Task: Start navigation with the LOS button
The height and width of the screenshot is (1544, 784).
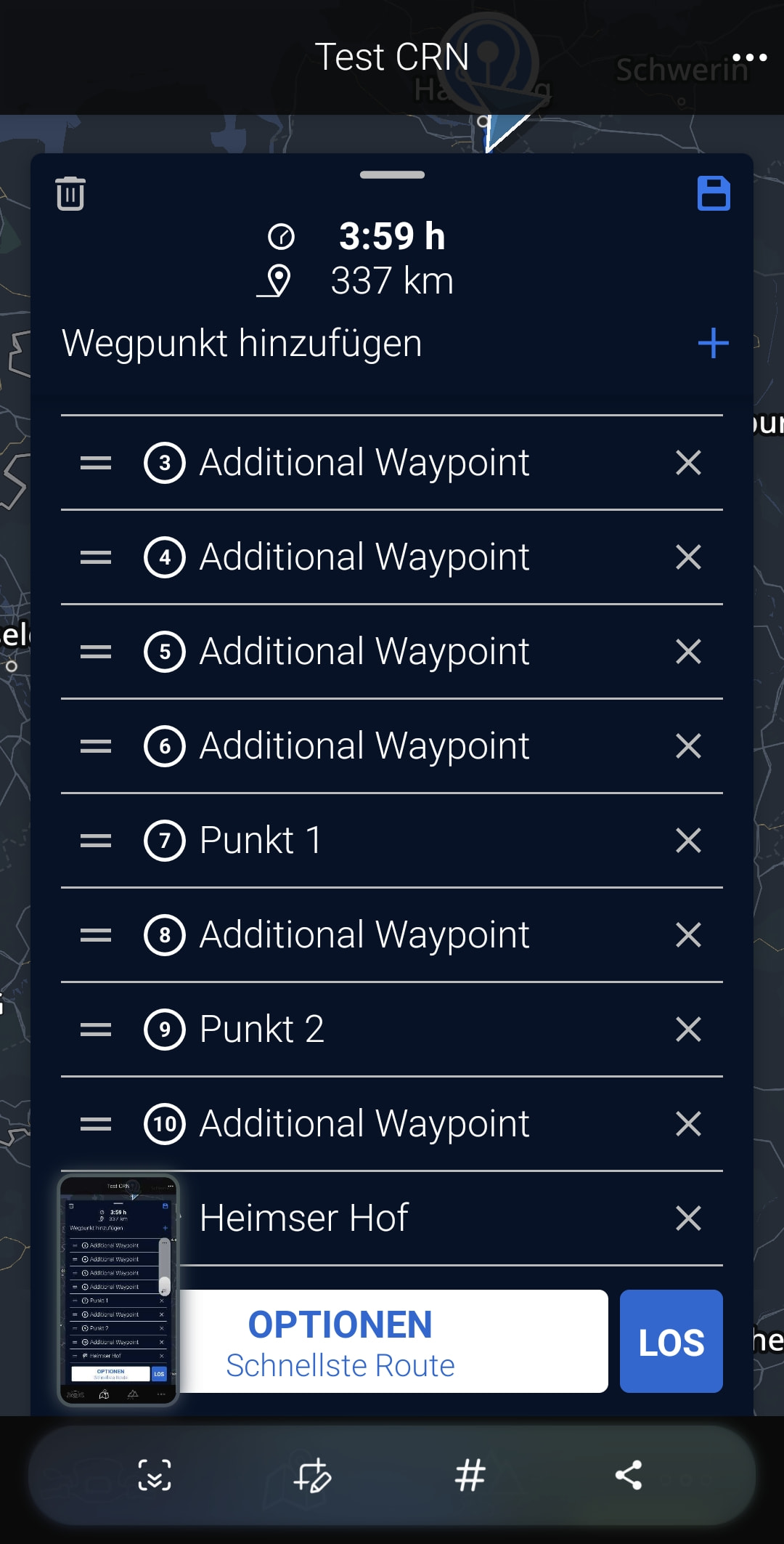Action: (671, 1341)
